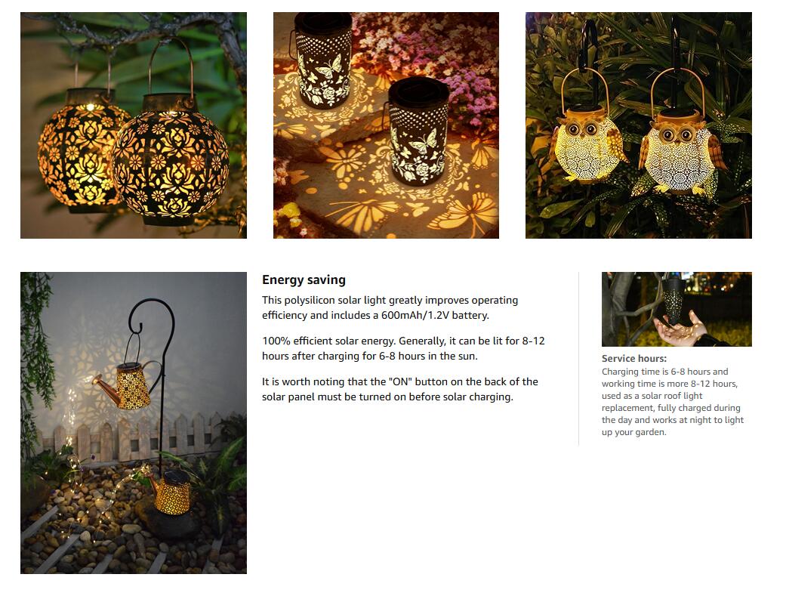This screenshot has width=786, height=599.
Task: Open the butterfly cylinder lanterns image
Action: pos(386,125)
